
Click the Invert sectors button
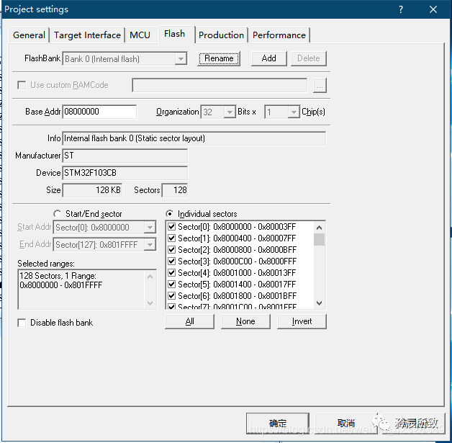(302, 321)
